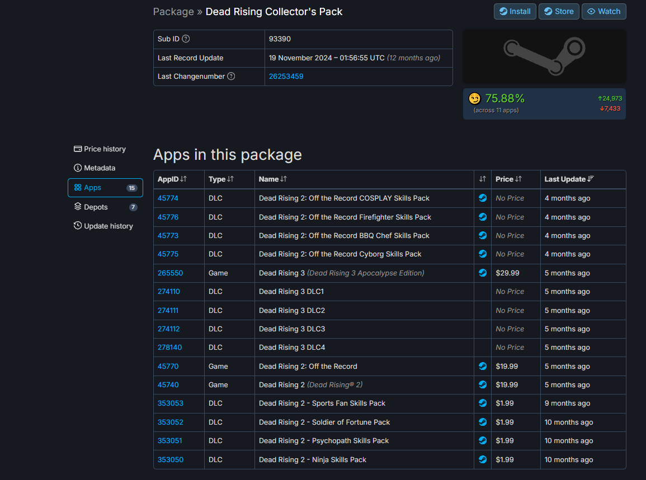Click Steam icon in Dead Rising 3 row
The image size is (646, 480).
coord(482,273)
